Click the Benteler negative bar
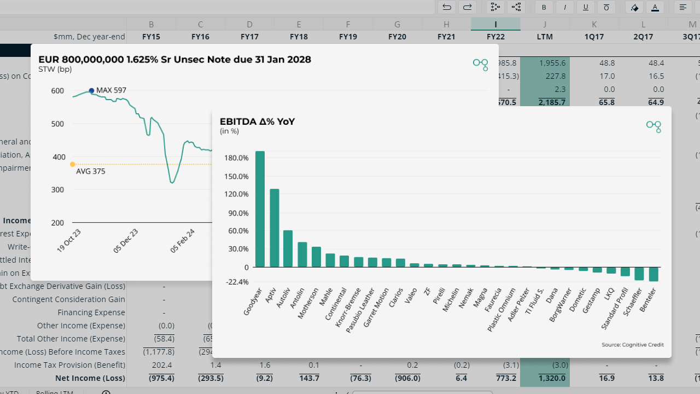The width and height of the screenshot is (700, 394). point(654,274)
